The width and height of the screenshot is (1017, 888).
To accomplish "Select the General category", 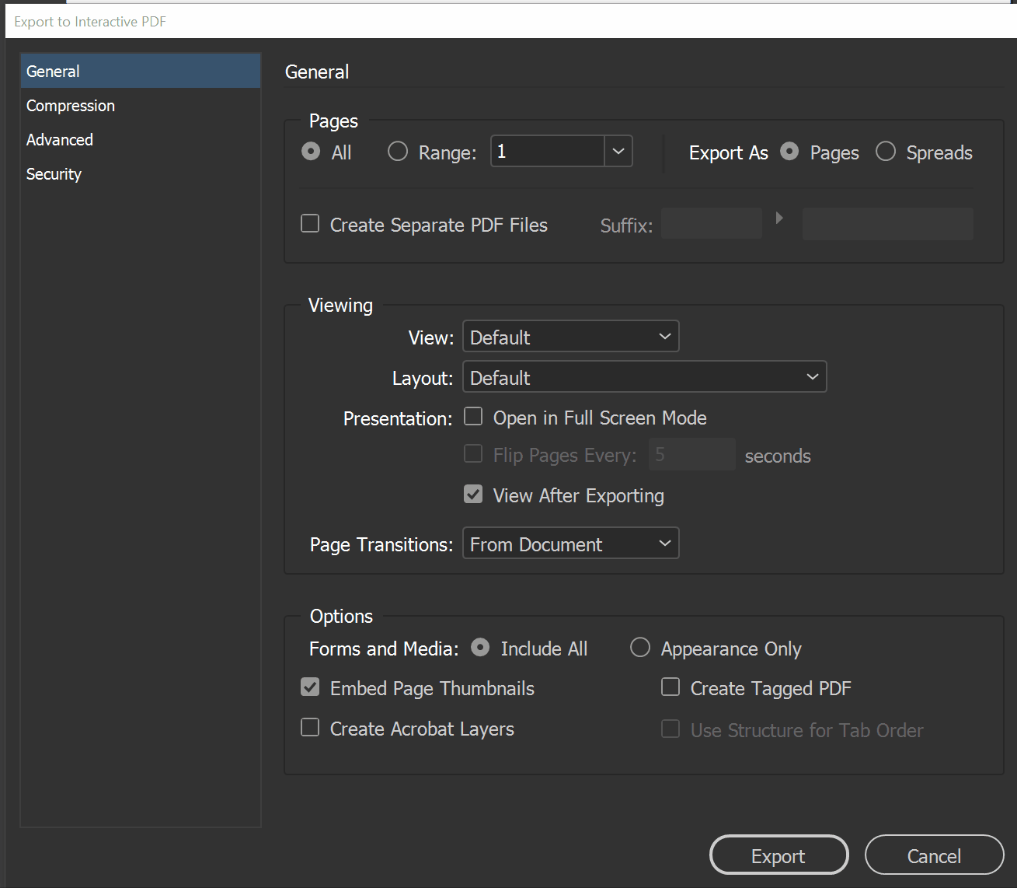I will coord(53,72).
